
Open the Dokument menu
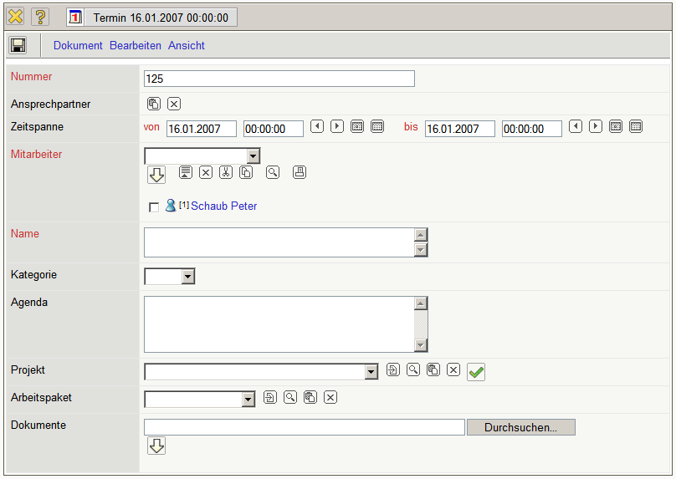coord(78,46)
